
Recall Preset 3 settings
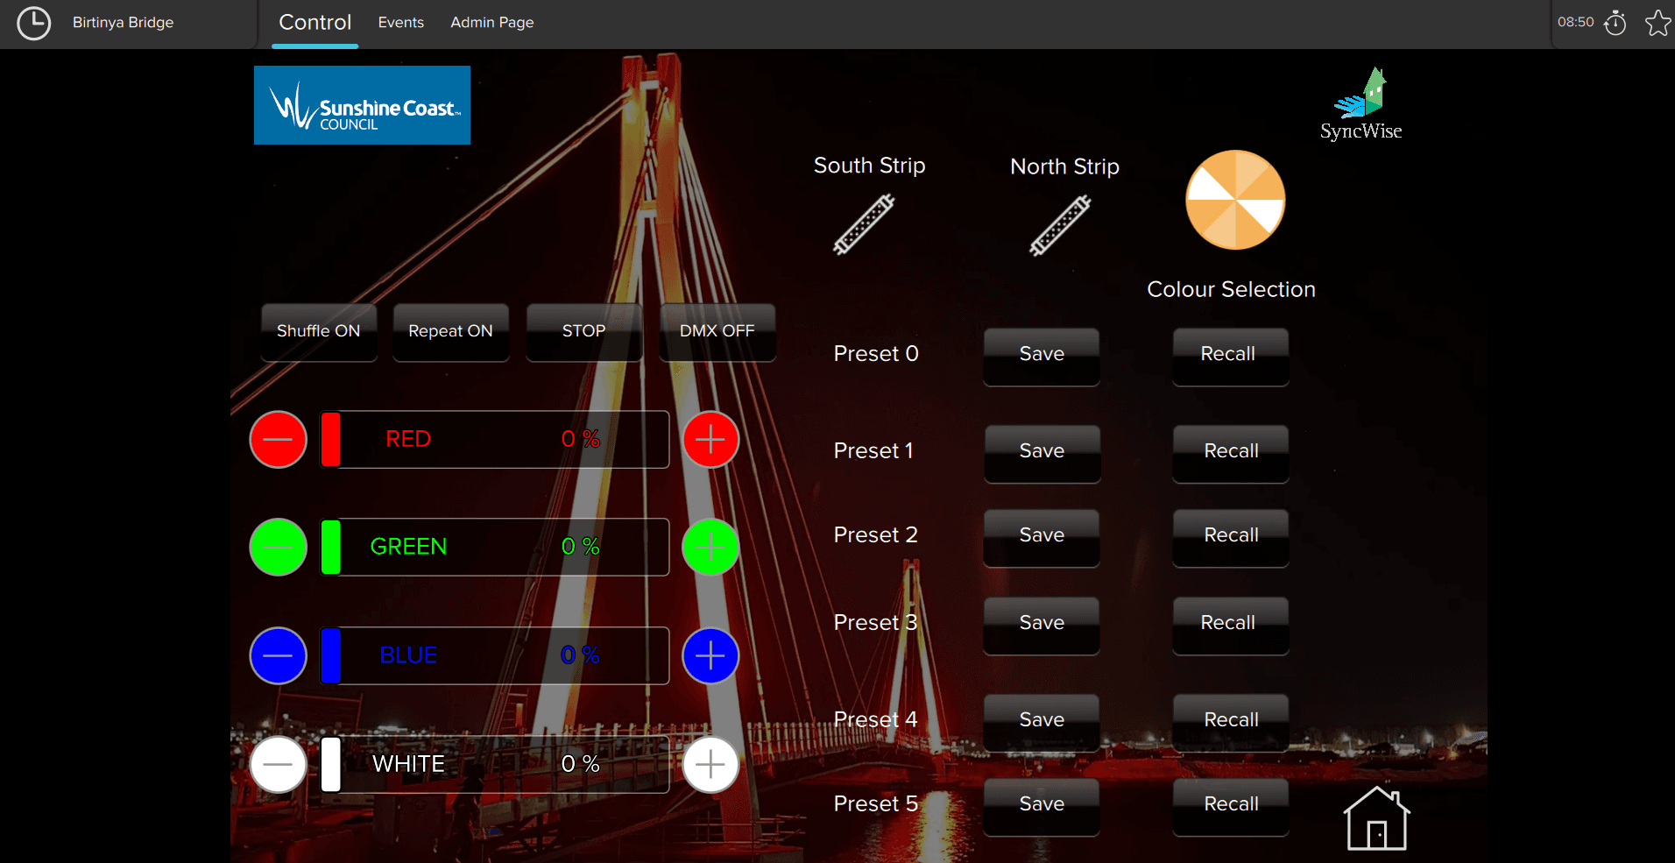coord(1230,624)
